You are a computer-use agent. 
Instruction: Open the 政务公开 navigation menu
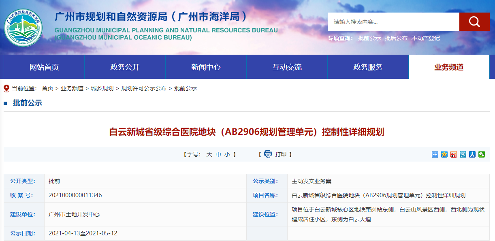click(125, 67)
